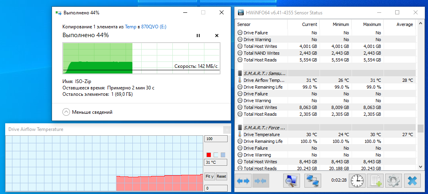This screenshot has width=428, height=194.
Task: Pick the pale blue background color swatch
Action: click(216, 155)
